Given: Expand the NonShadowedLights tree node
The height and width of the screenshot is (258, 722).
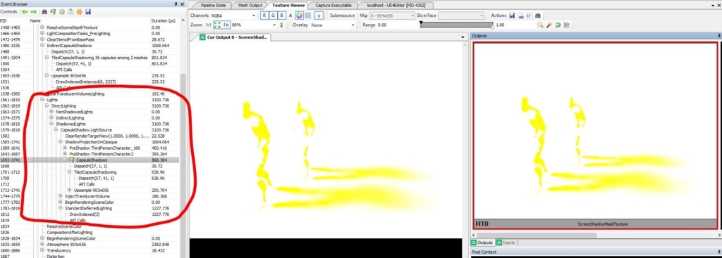Looking at the screenshot, I should 51,112.
